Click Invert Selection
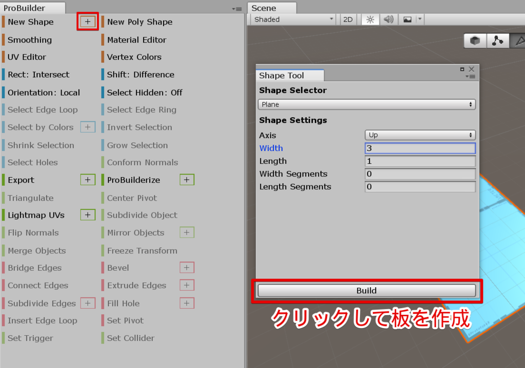This screenshot has height=368, width=525. 139,127
